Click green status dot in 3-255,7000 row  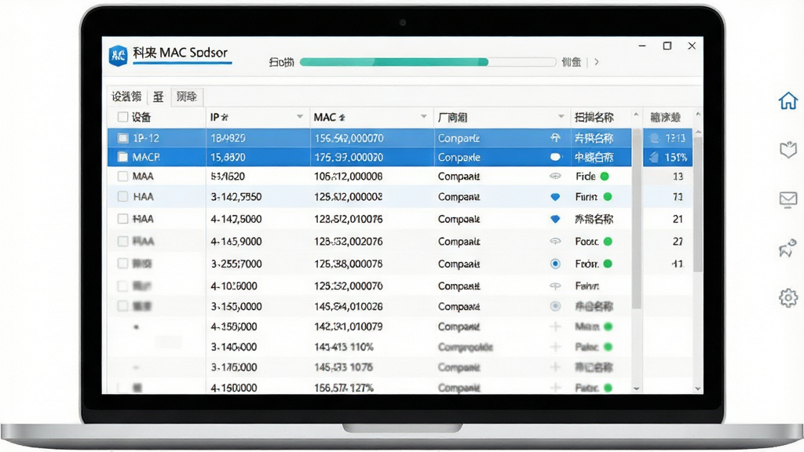click(x=608, y=264)
